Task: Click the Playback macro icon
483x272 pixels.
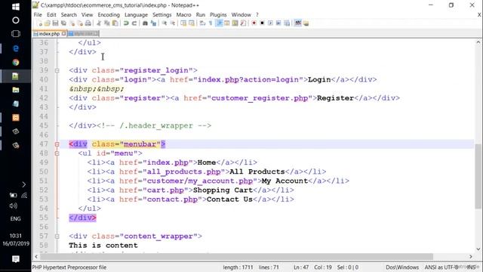Action: [270, 23]
